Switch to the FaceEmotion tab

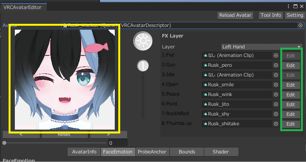tap(118, 152)
